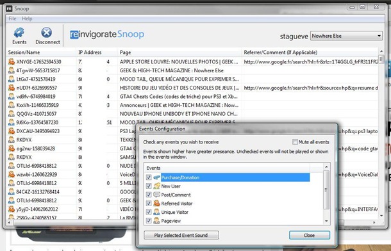Select session XNYGE-17652594530 row
The width and height of the screenshot is (391, 251).
pyautogui.click(x=192, y=61)
